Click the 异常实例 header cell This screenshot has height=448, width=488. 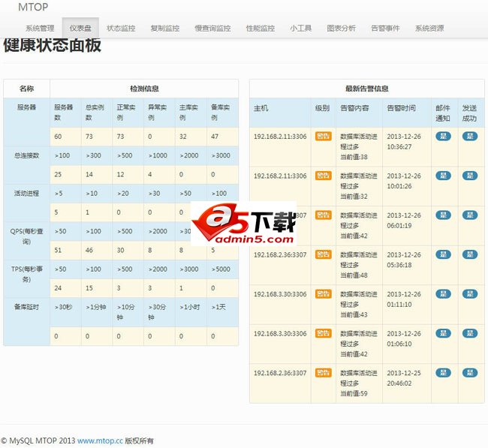click(158, 113)
